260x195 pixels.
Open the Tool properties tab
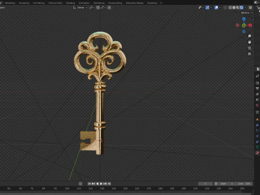(x=257, y=76)
